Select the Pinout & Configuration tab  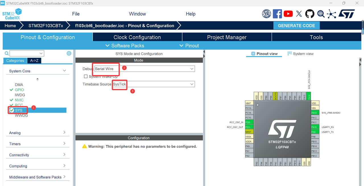coord(48,37)
